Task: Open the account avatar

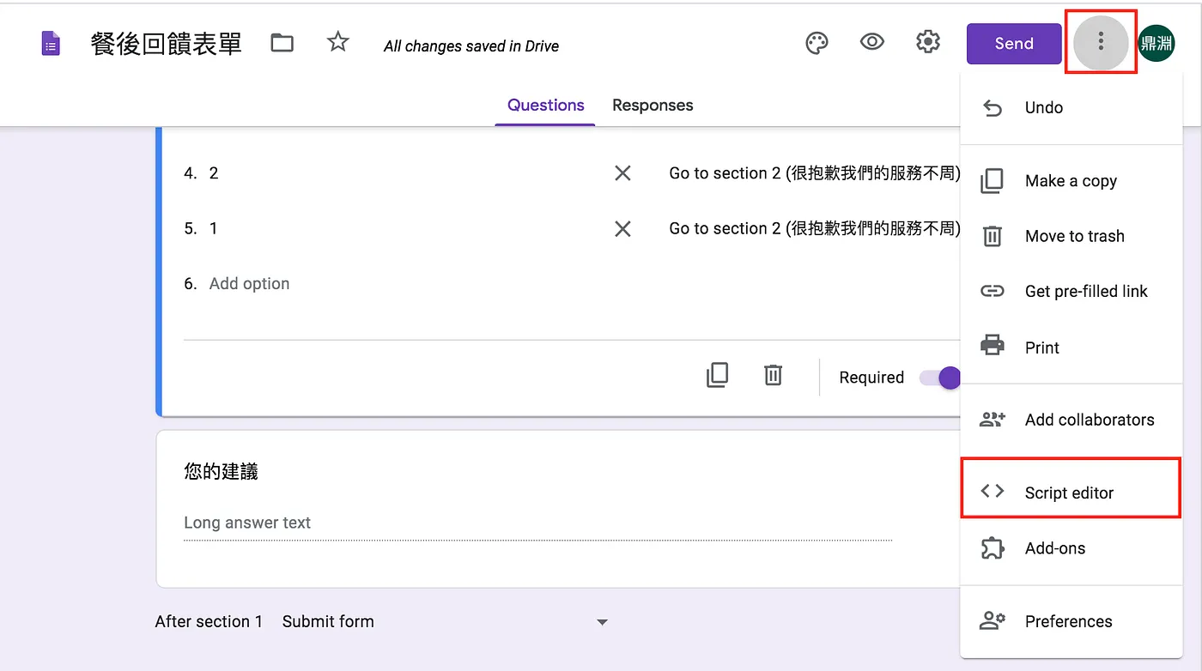Action: click(x=1156, y=44)
